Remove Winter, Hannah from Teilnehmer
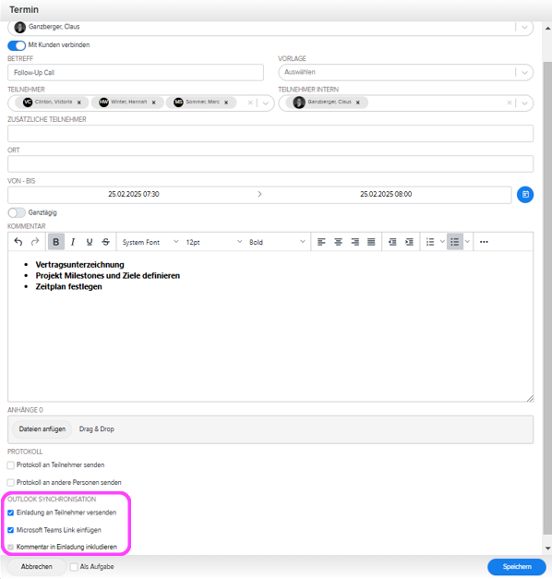The height and width of the screenshot is (579, 552). coord(154,103)
